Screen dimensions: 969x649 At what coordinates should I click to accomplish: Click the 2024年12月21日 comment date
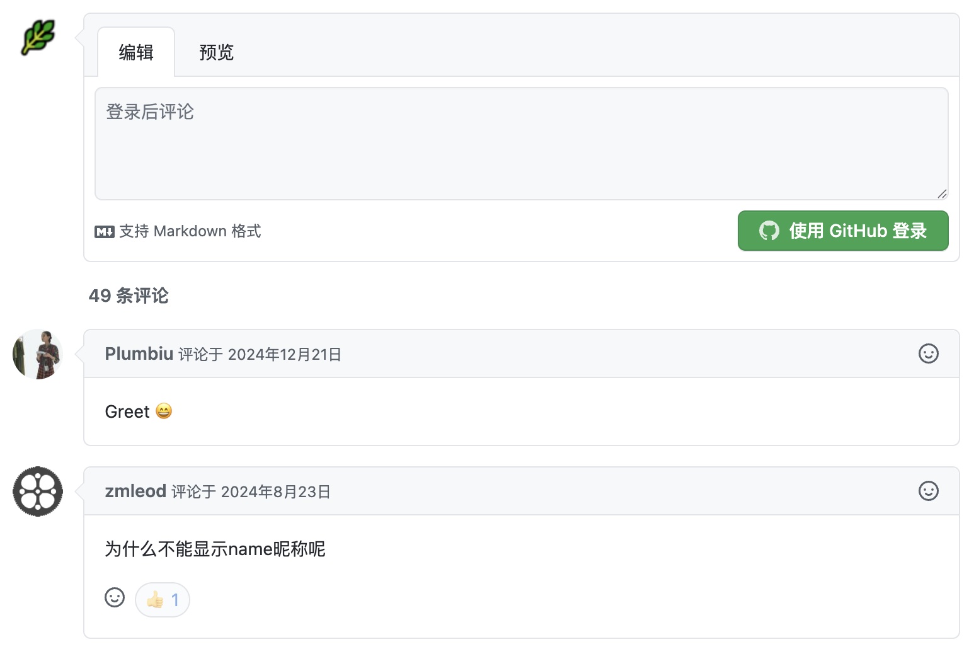tap(284, 355)
